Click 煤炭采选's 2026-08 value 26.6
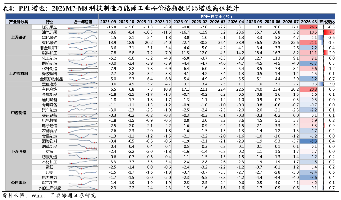The width and height of the screenshot is (341, 200). [x=313, y=27]
